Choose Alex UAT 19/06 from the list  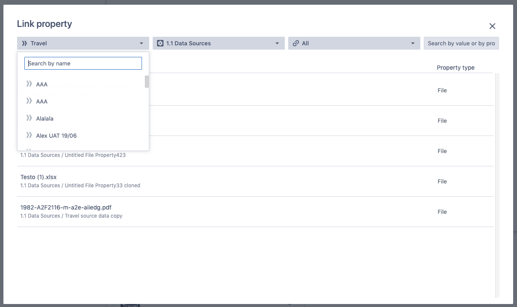click(56, 136)
